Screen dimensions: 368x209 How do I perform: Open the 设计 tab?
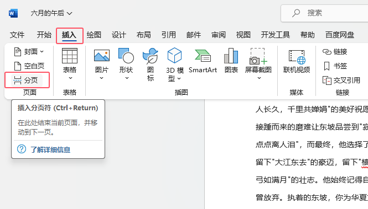(x=119, y=35)
